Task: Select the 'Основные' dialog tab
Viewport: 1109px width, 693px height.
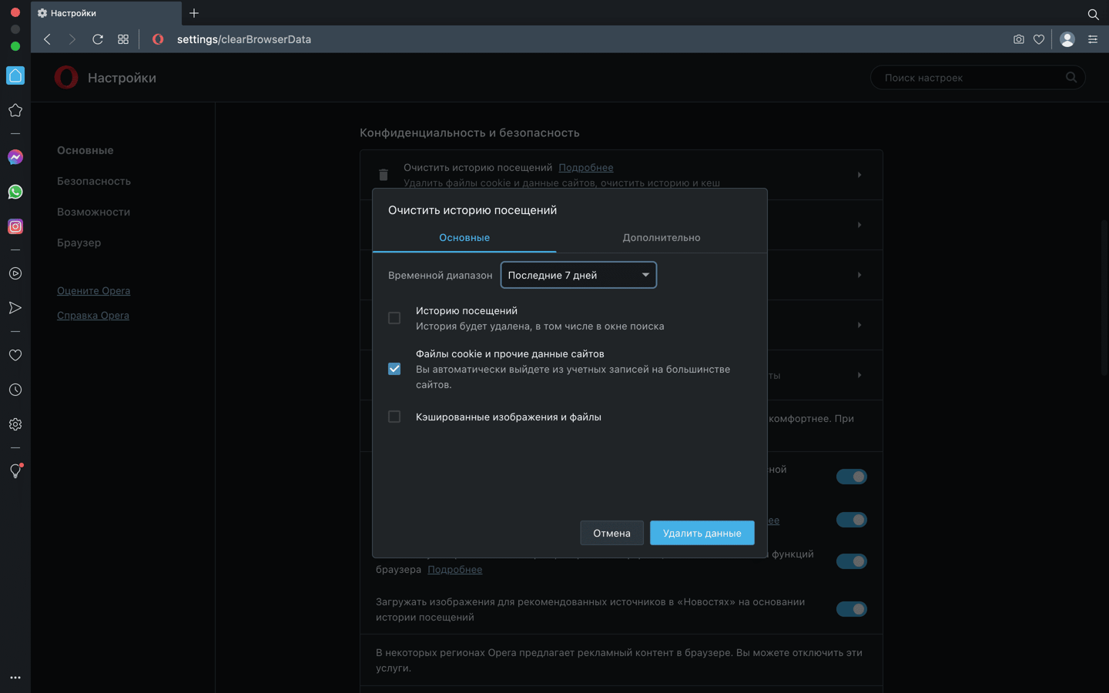Action: (x=464, y=237)
